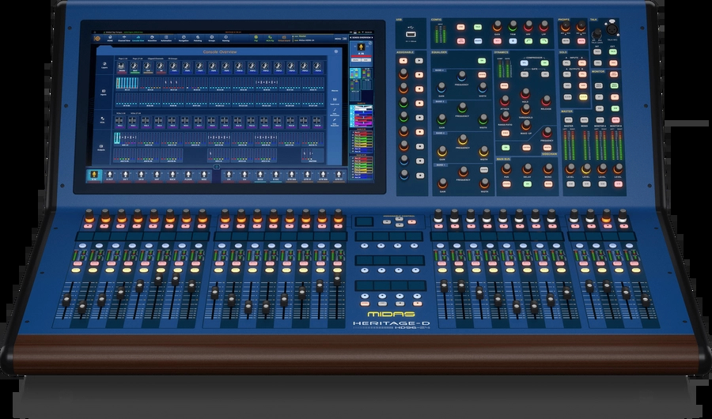
Task: Open the Navigation item in the touchscreen toolbar
Action: pyautogui.click(x=184, y=39)
